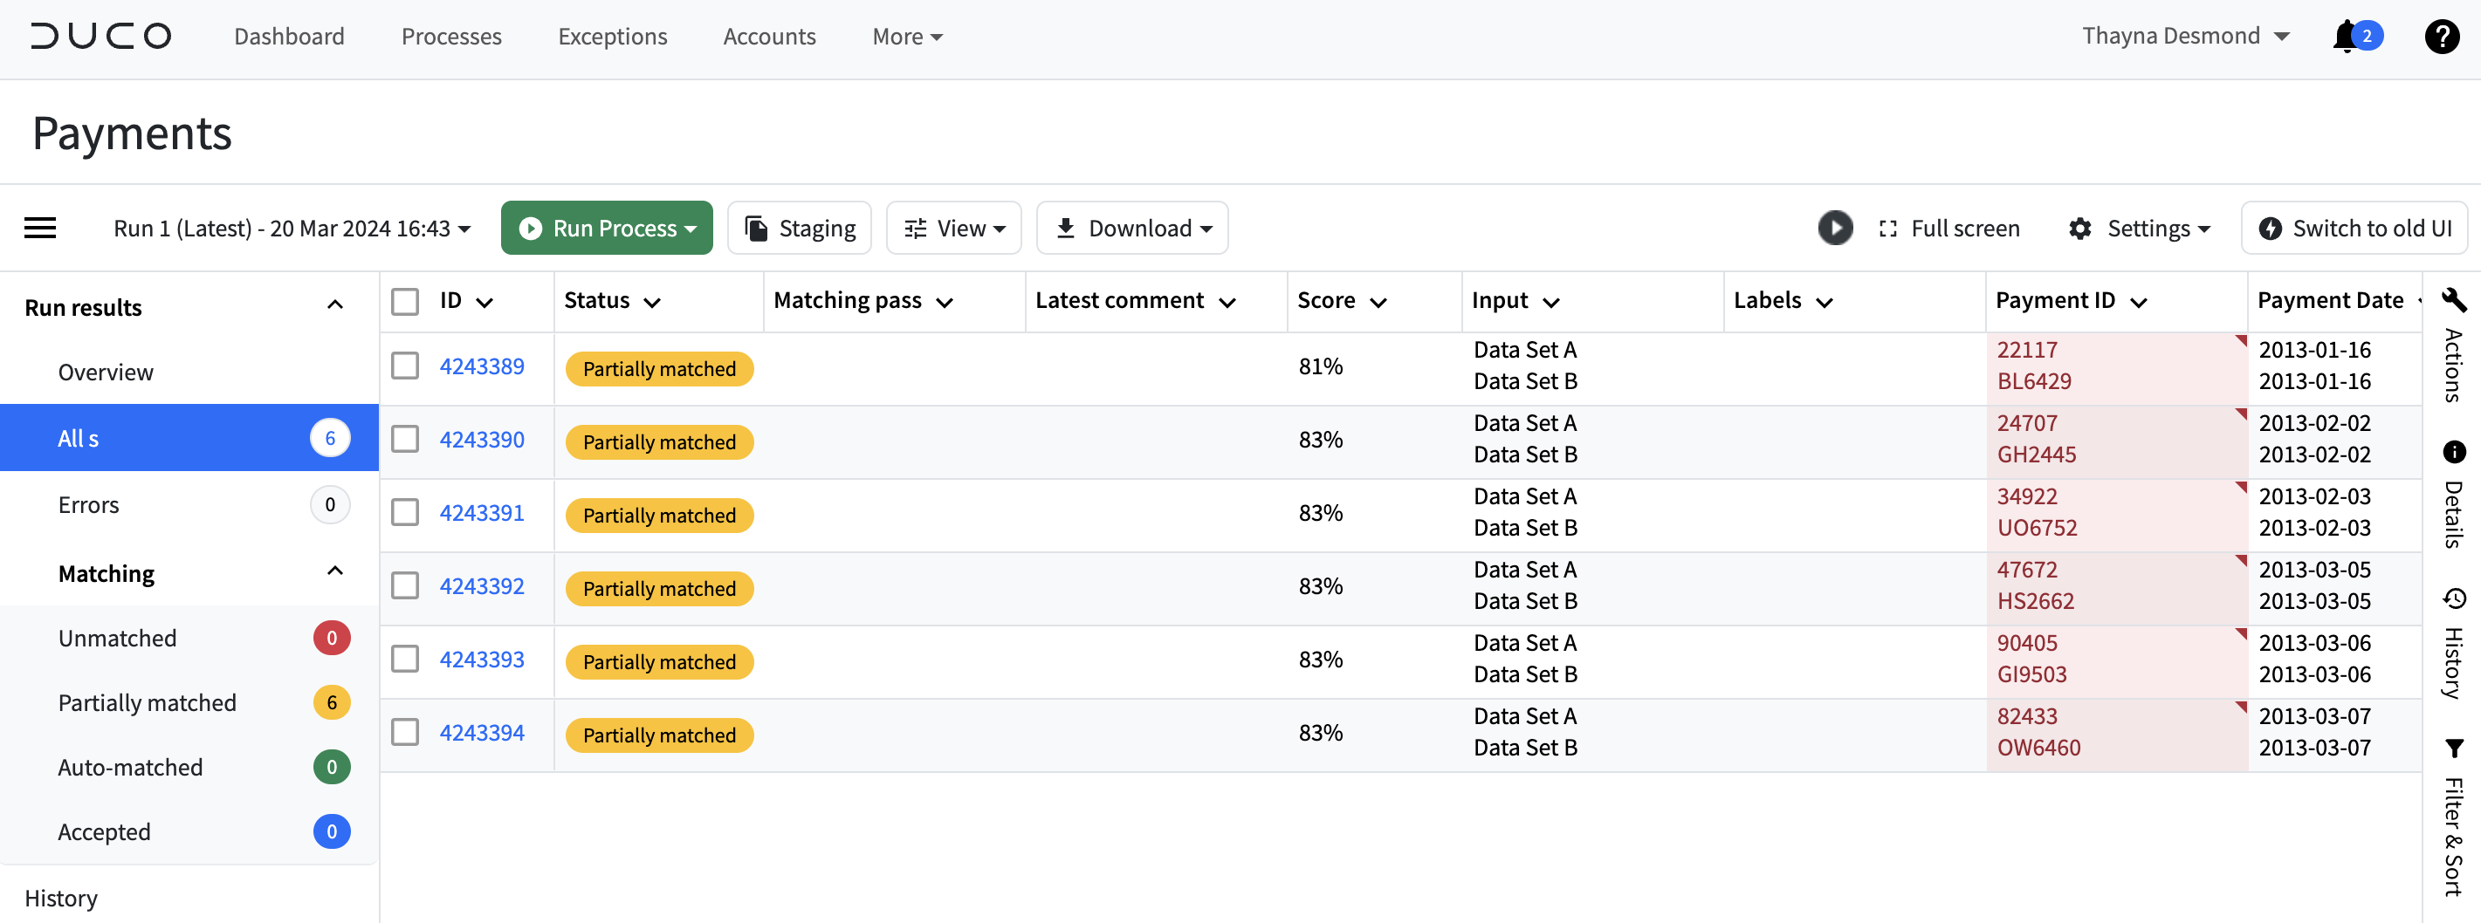Image resolution: width=2481 pixels, height=923 pixels.
Task: Open the Download dropdown
Action: coord(1131,228)
